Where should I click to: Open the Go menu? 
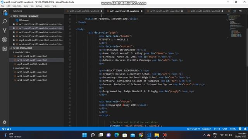pos(32,6)
